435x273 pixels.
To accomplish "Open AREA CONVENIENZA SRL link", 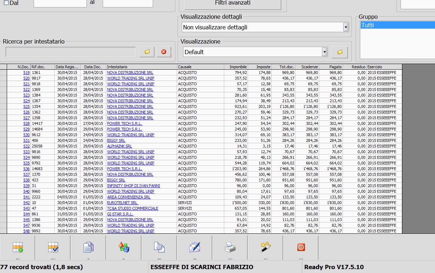I will pyautogui.click(x=129, y=197).
